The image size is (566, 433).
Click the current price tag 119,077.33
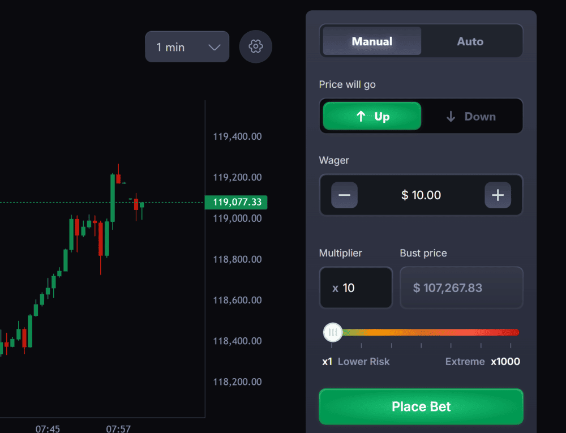pos(236,202)
